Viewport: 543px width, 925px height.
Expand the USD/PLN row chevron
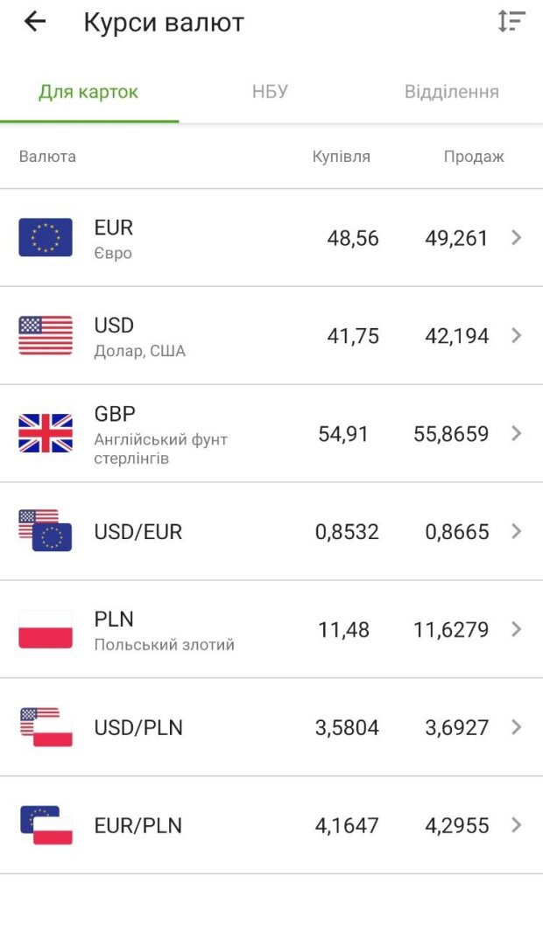[x=516, y=727]
